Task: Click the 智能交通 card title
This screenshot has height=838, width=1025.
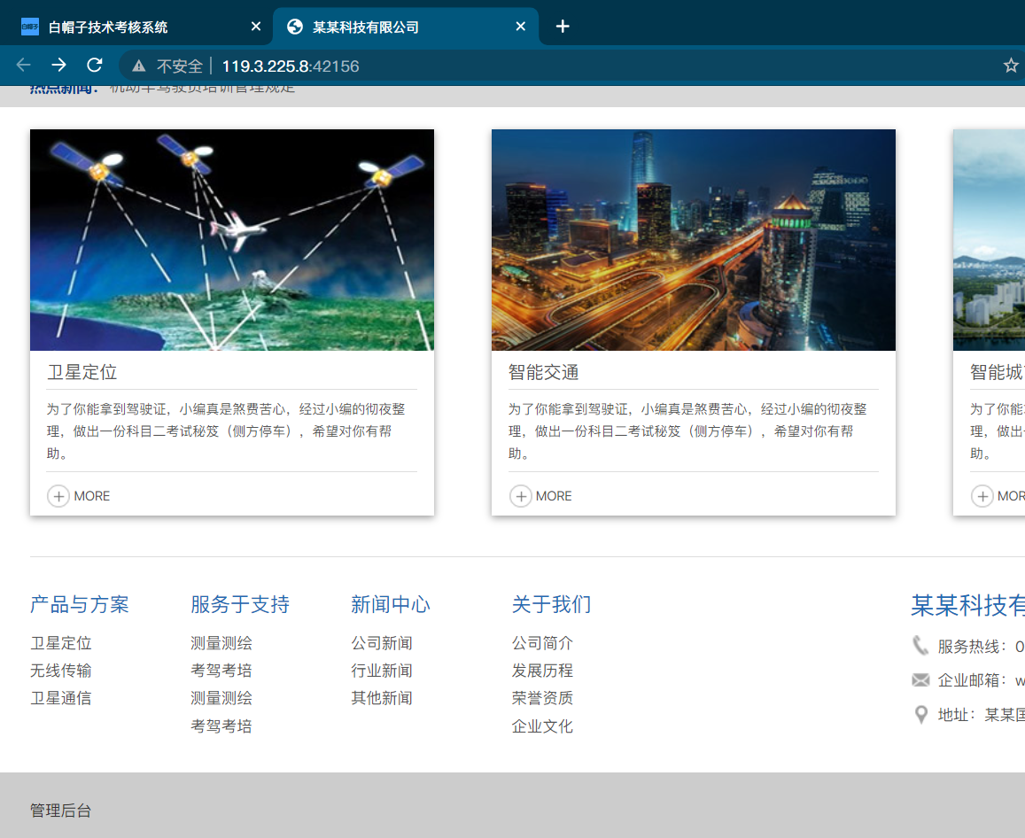Action: point(543,372)
